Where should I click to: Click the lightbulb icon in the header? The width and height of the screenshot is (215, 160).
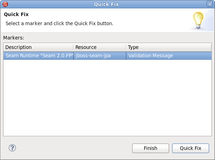tap(199, 20)
